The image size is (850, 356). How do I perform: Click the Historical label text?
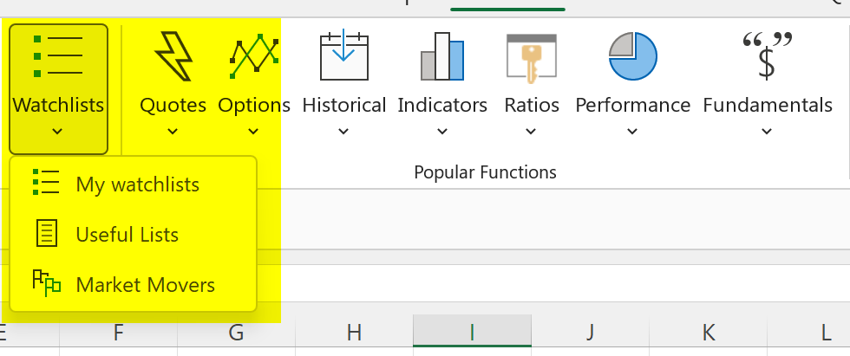pos(344,105)
